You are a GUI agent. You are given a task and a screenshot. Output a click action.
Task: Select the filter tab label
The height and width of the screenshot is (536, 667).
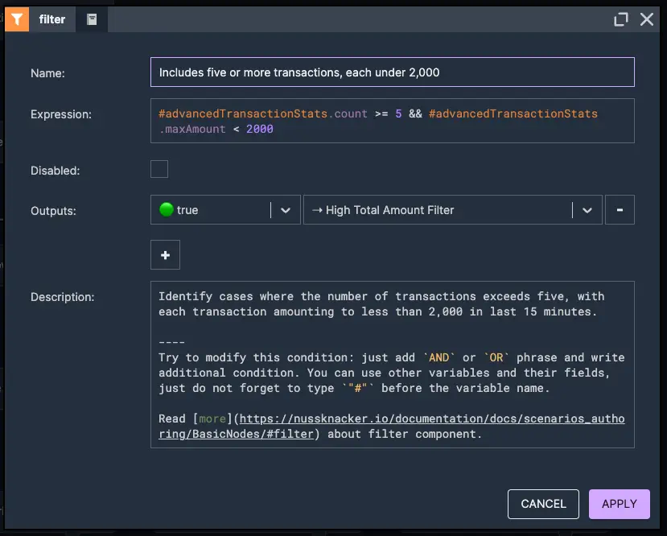[x=52, y=19]
